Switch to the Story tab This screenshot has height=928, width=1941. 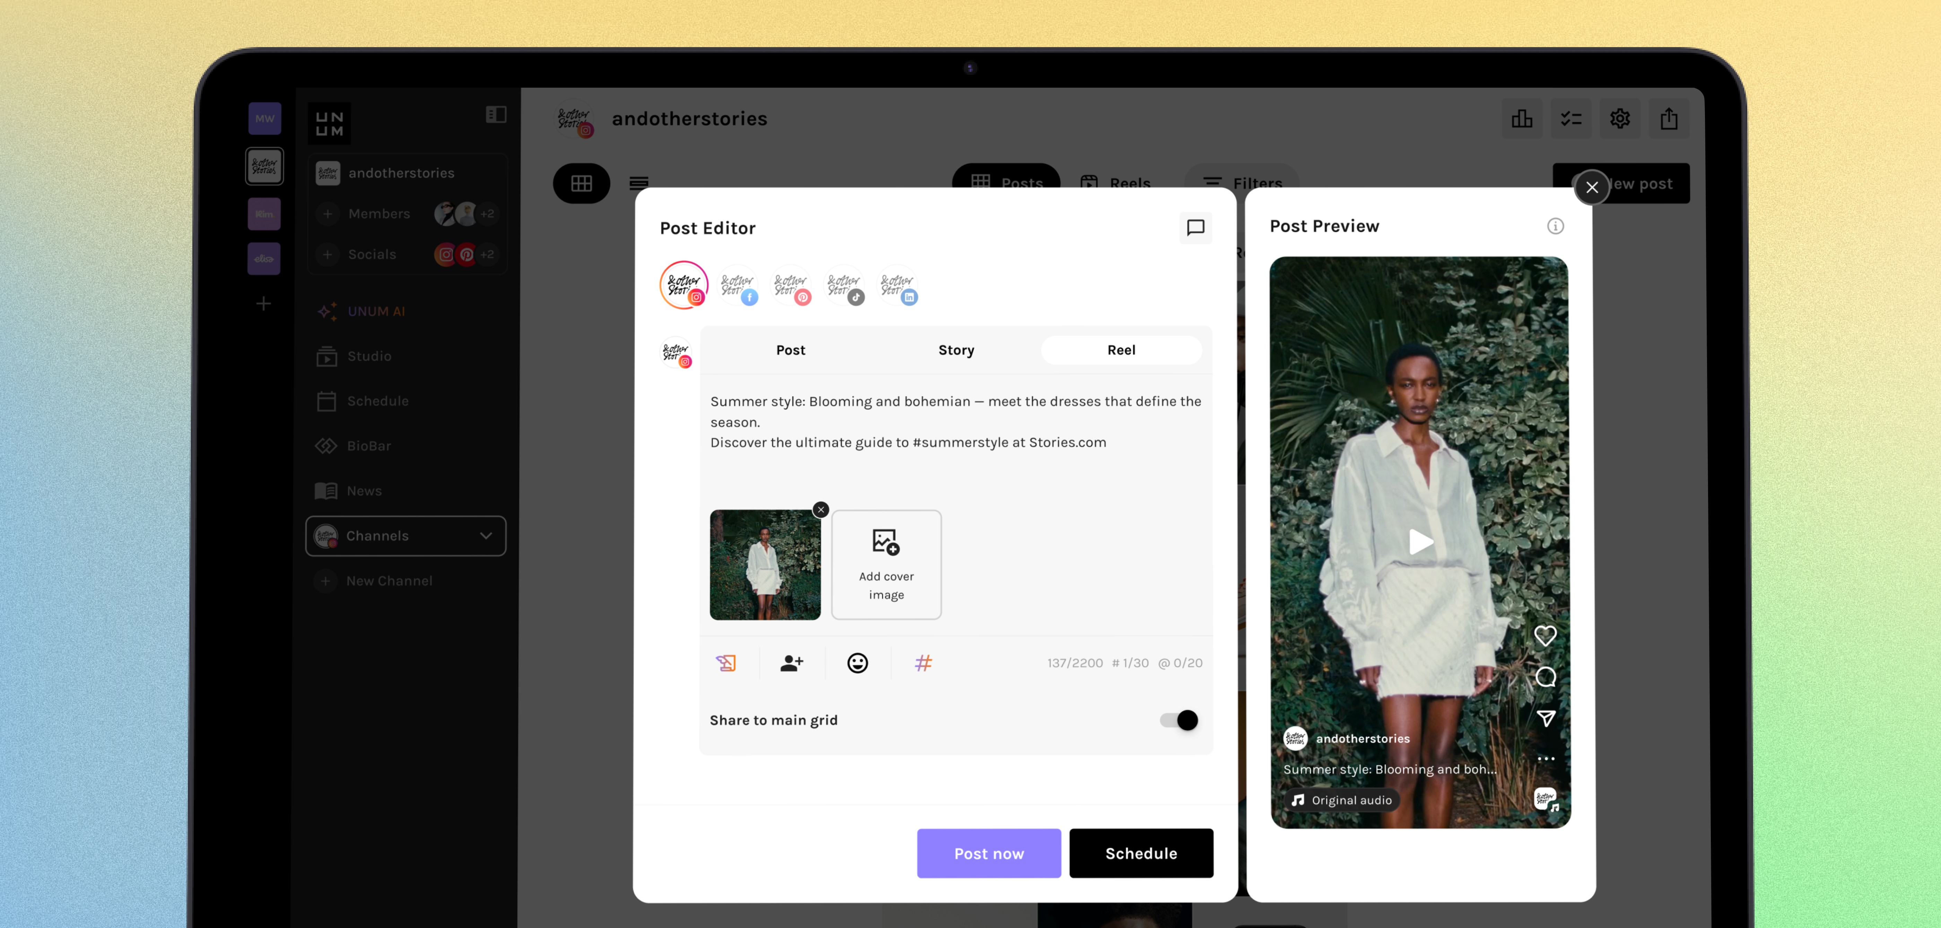[x=956, y=350]
